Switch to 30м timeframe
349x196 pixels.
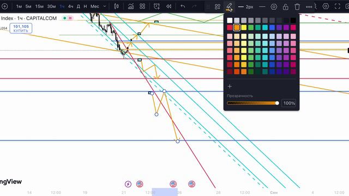click(51, 7)
